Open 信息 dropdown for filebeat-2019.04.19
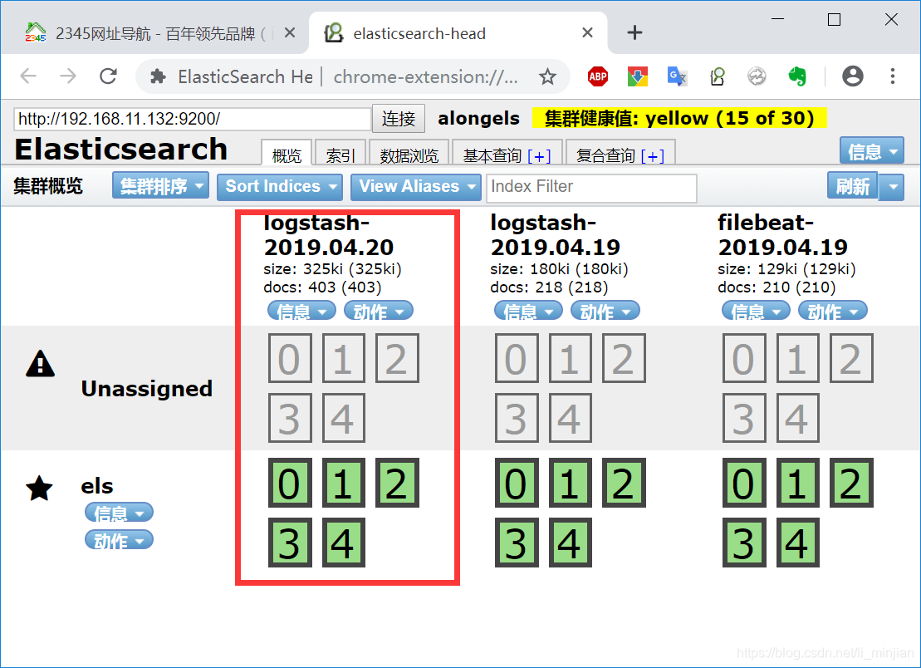The image size is (921, 668). [756, 311]
